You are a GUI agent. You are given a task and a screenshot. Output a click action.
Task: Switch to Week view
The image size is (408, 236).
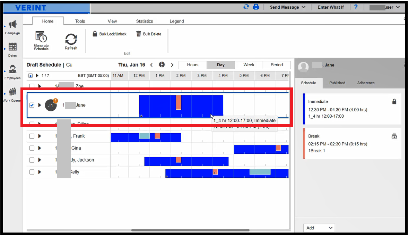249,65
